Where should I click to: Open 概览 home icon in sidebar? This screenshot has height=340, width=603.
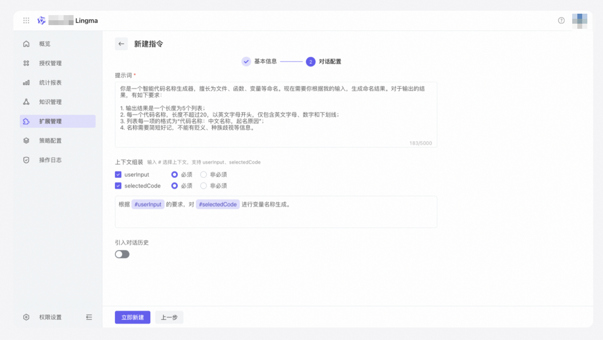point(26,44)
